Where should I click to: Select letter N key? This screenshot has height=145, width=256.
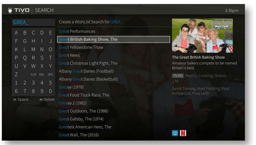tap(42, 49)
